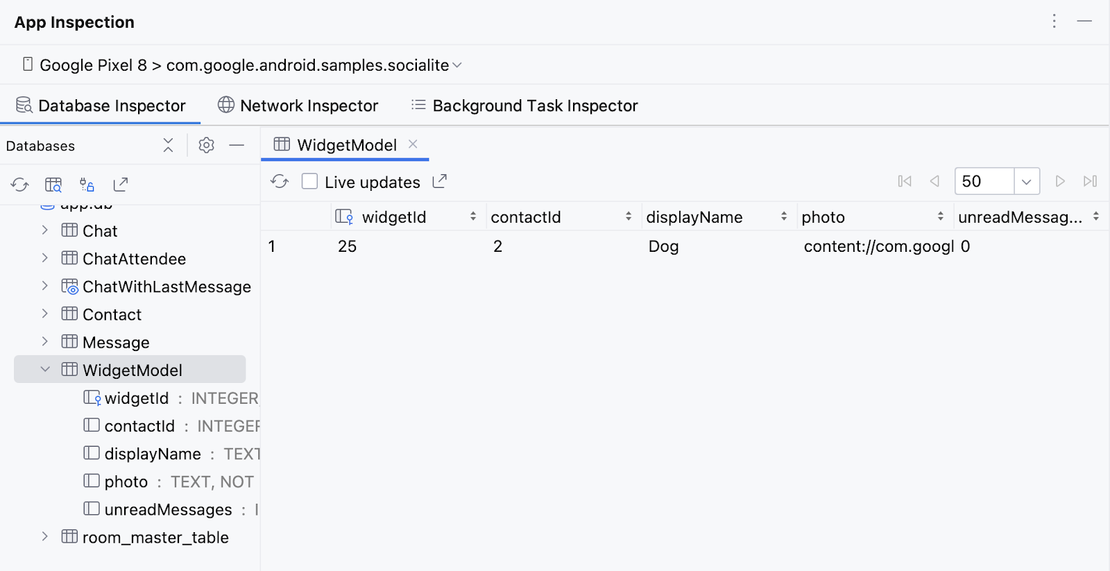Export the WidgetModel table to file
The width and height of the screenshot is (1110, 571).
coord(440,182)
